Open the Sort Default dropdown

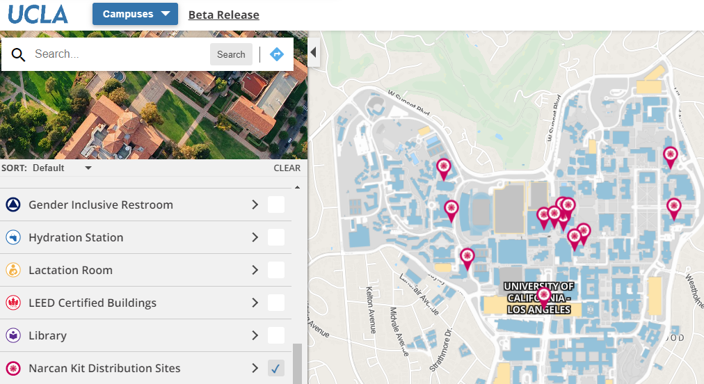pos(61,168)
